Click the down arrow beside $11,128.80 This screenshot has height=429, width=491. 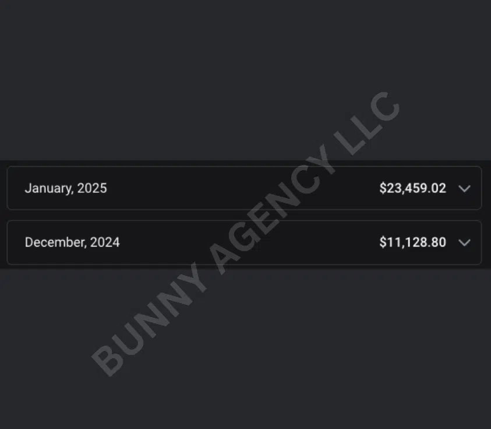click(x=464, y=242)
